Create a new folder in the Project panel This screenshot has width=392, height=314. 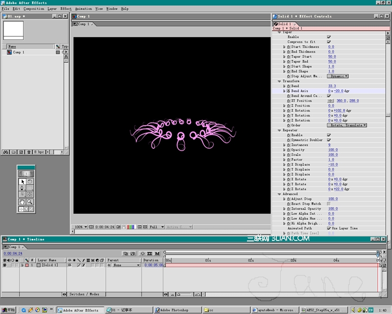(x=13, y=152)
